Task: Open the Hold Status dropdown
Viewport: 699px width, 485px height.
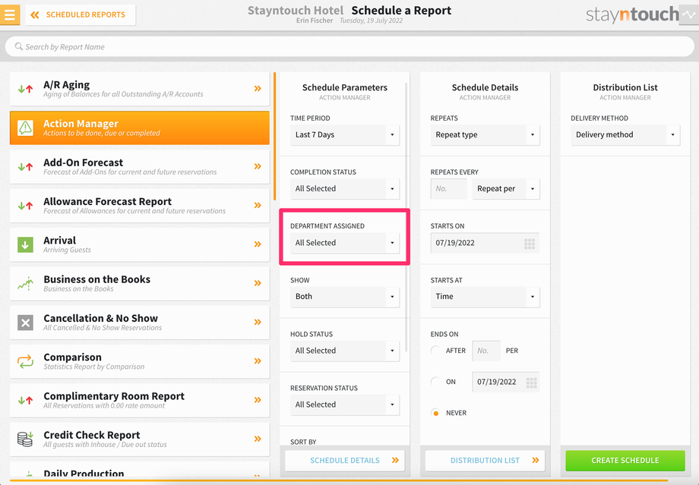Action: coord(345,351)
